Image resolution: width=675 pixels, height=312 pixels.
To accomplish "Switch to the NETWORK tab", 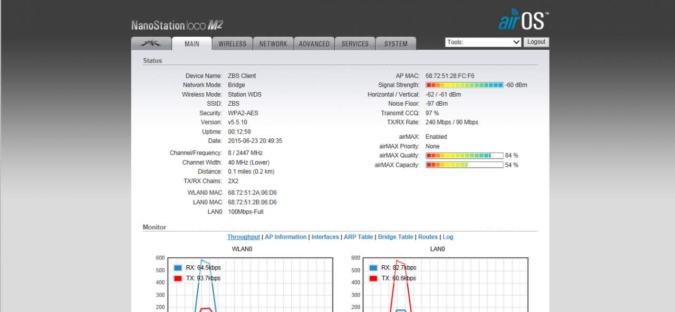I will coord(273,44).
